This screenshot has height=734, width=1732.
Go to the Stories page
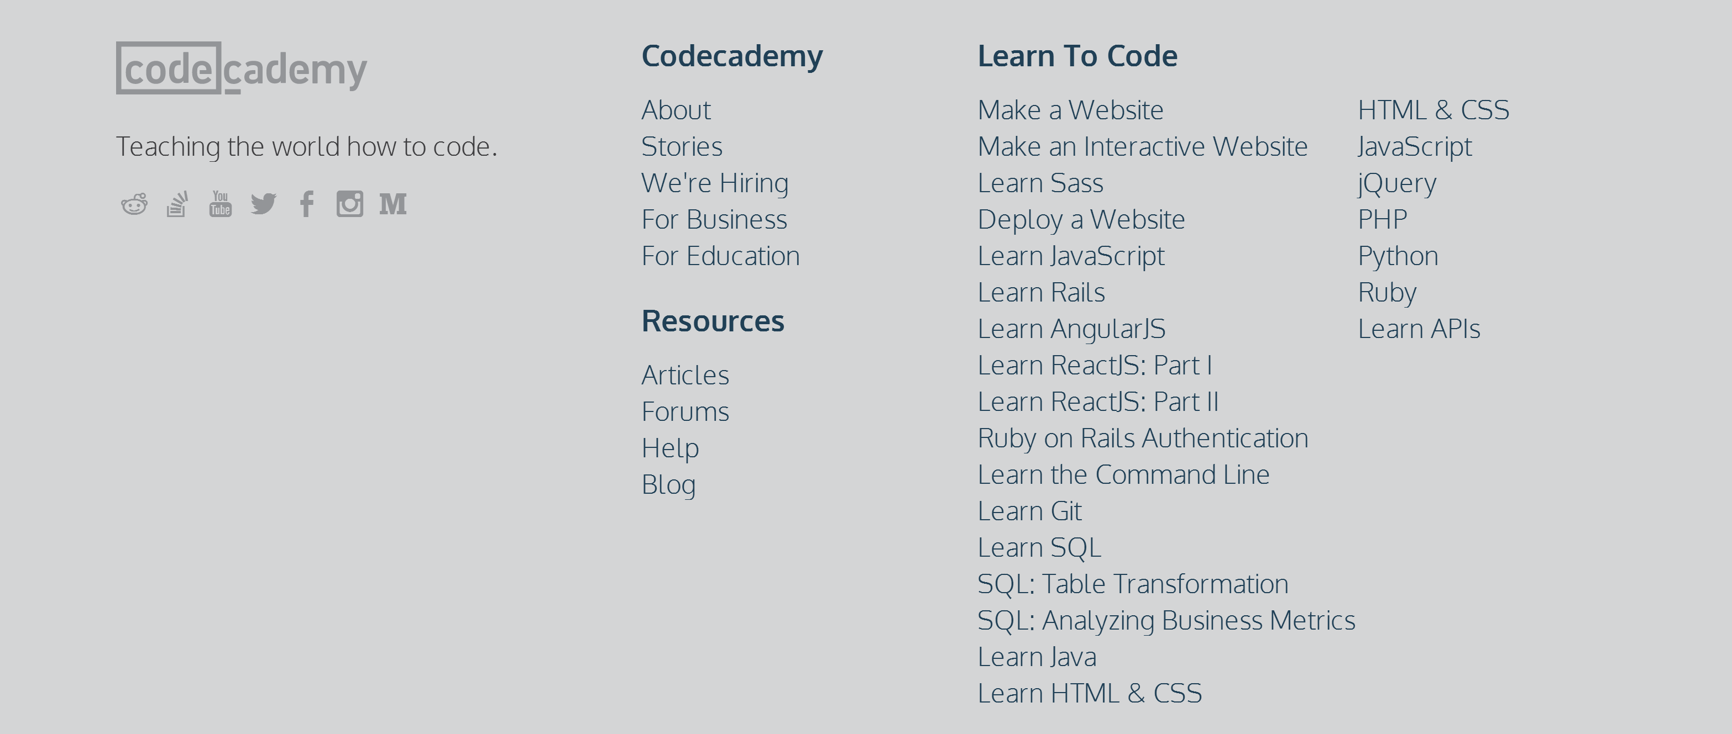[682, 146]
